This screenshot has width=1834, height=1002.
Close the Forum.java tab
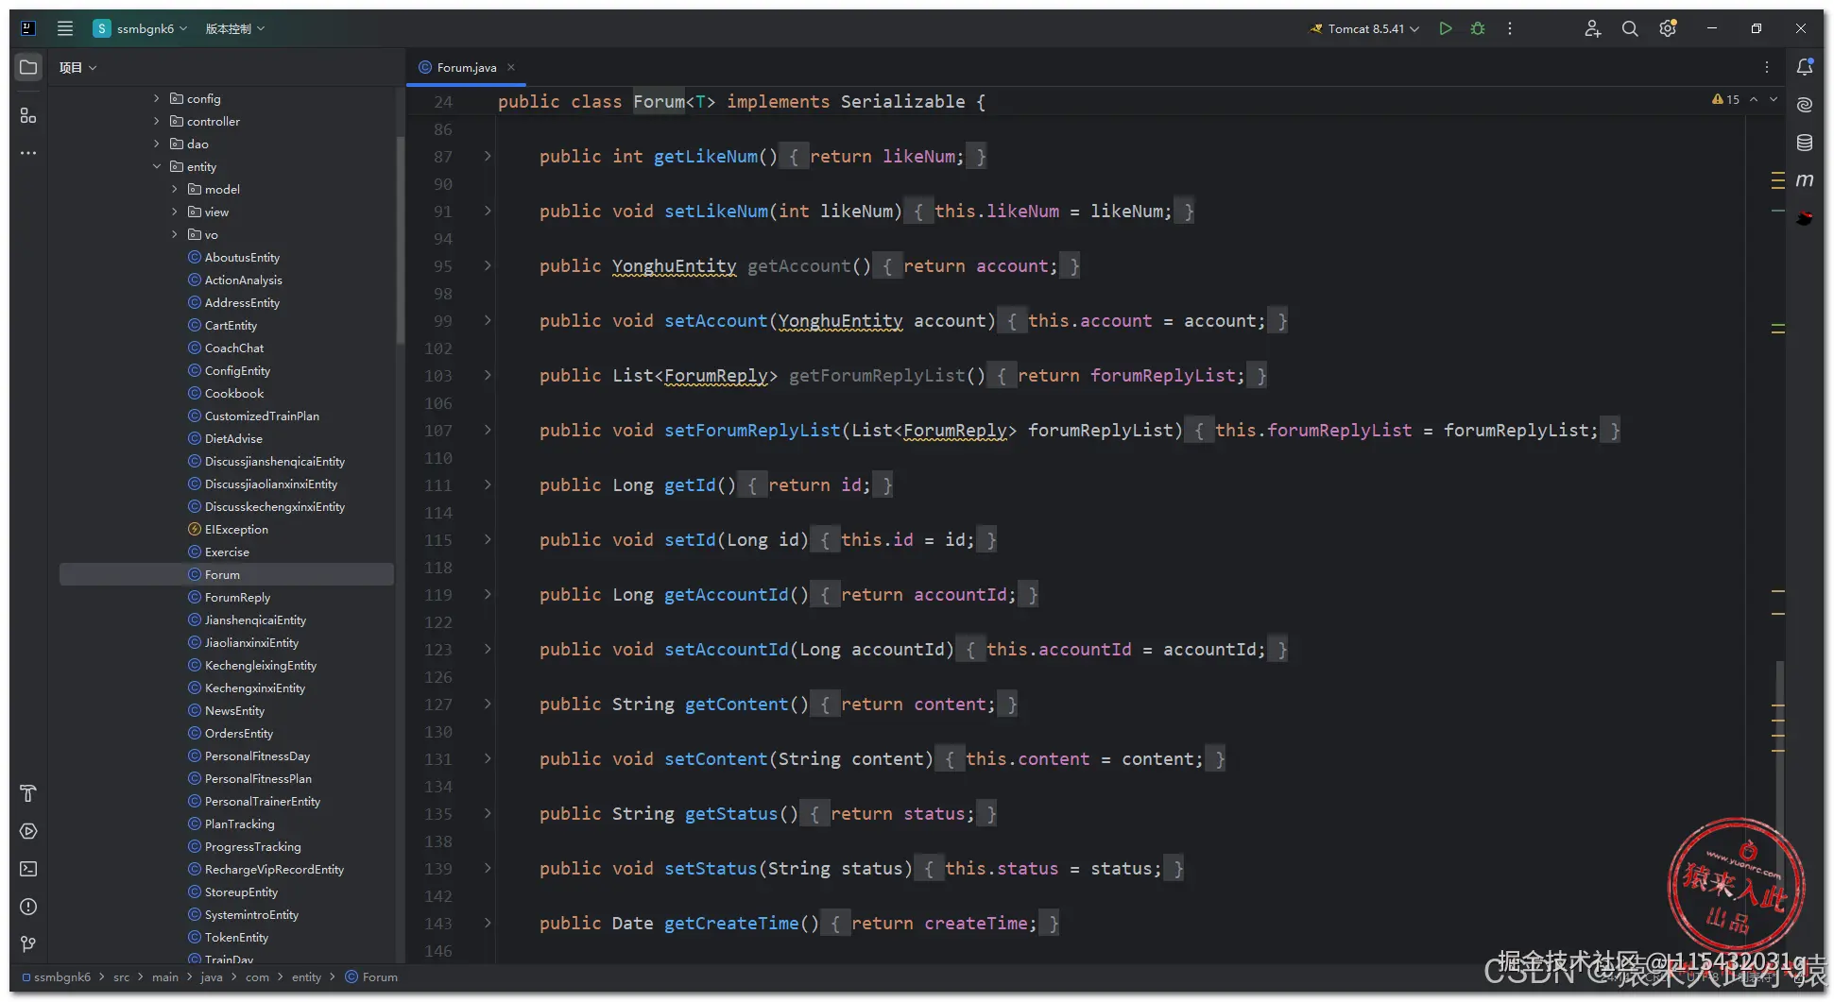511,67
